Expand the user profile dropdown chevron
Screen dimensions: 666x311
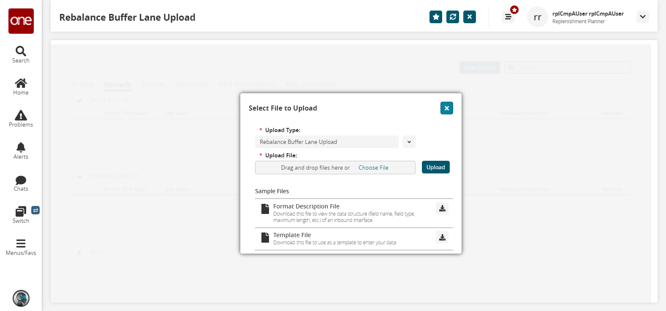coord(643,17)
